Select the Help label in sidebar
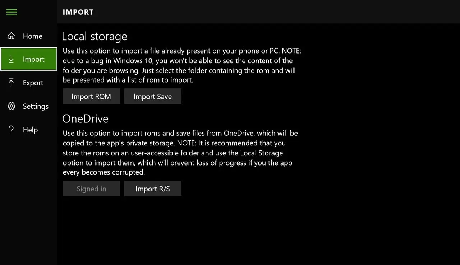460x265 pixels. tap(30, 130)
